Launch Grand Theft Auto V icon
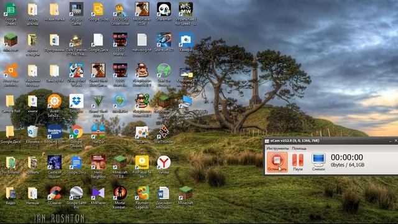The width and height of the screenshot is (398, 224). pos(98,106)
